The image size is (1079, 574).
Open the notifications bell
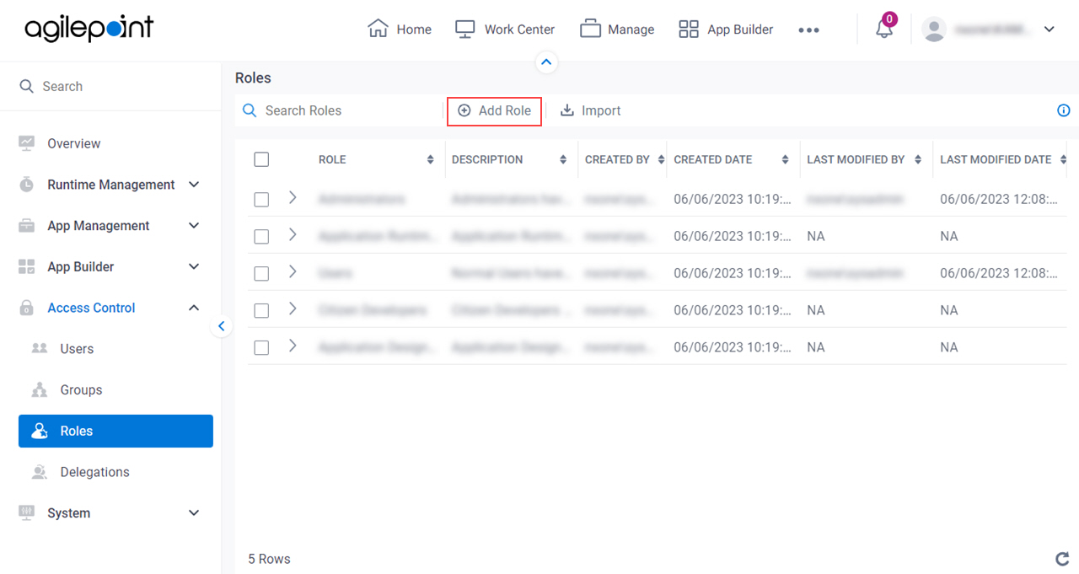coord(884,29)
